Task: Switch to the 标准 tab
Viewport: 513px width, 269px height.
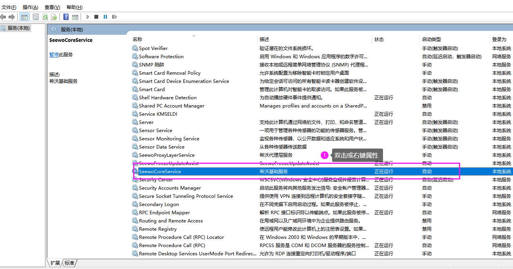Action: click(69, 263)
